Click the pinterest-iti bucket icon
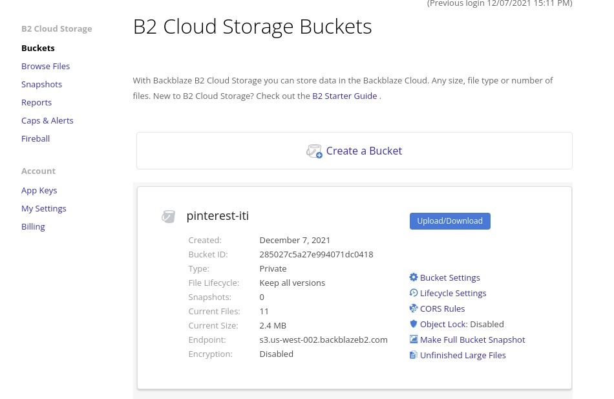Viewport: 614px width, 399px height. 169,217
